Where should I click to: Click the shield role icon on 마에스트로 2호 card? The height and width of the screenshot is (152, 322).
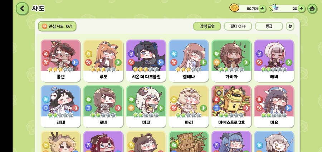tap(216, 108)
